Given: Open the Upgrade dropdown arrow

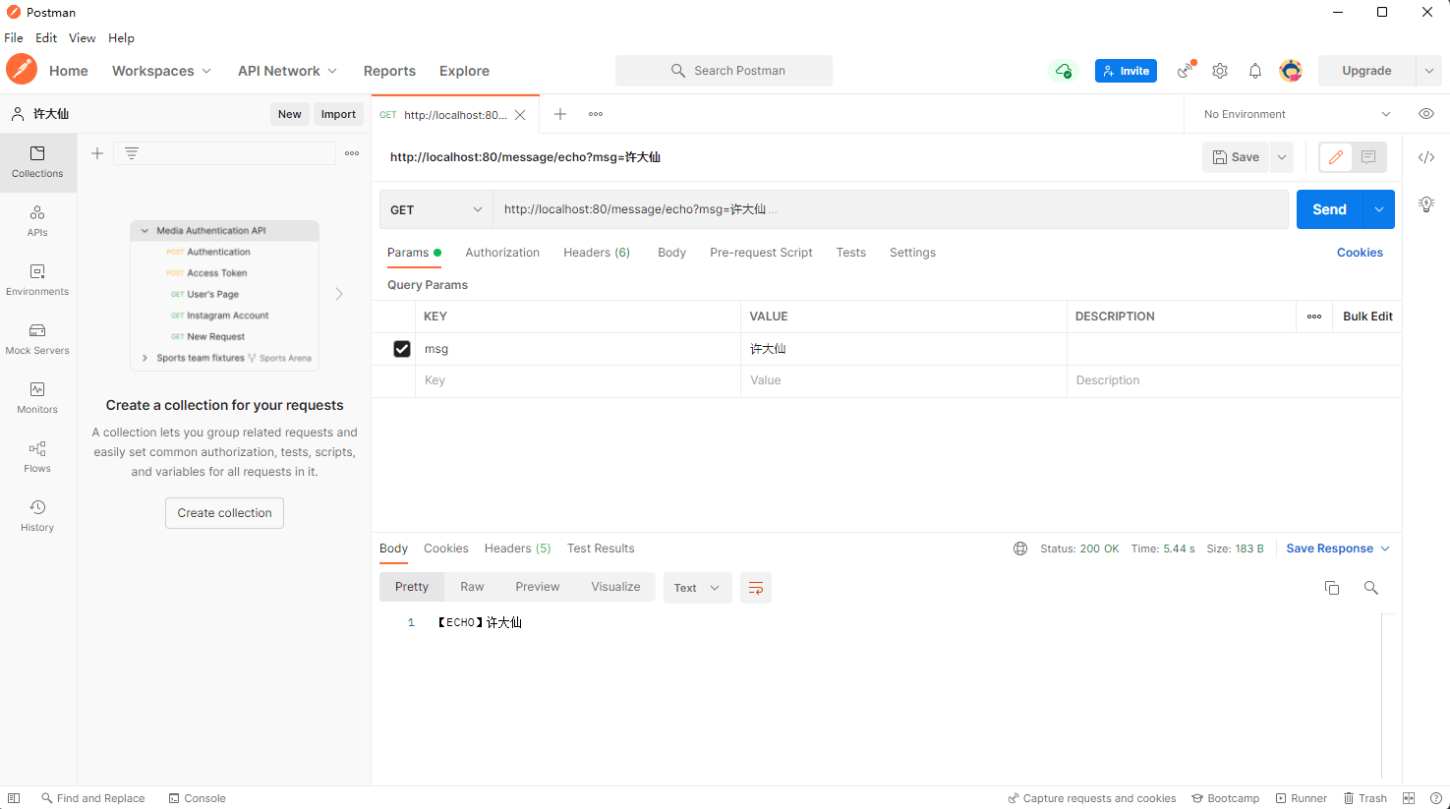Looking at the screenshot, I should 1429,71.
